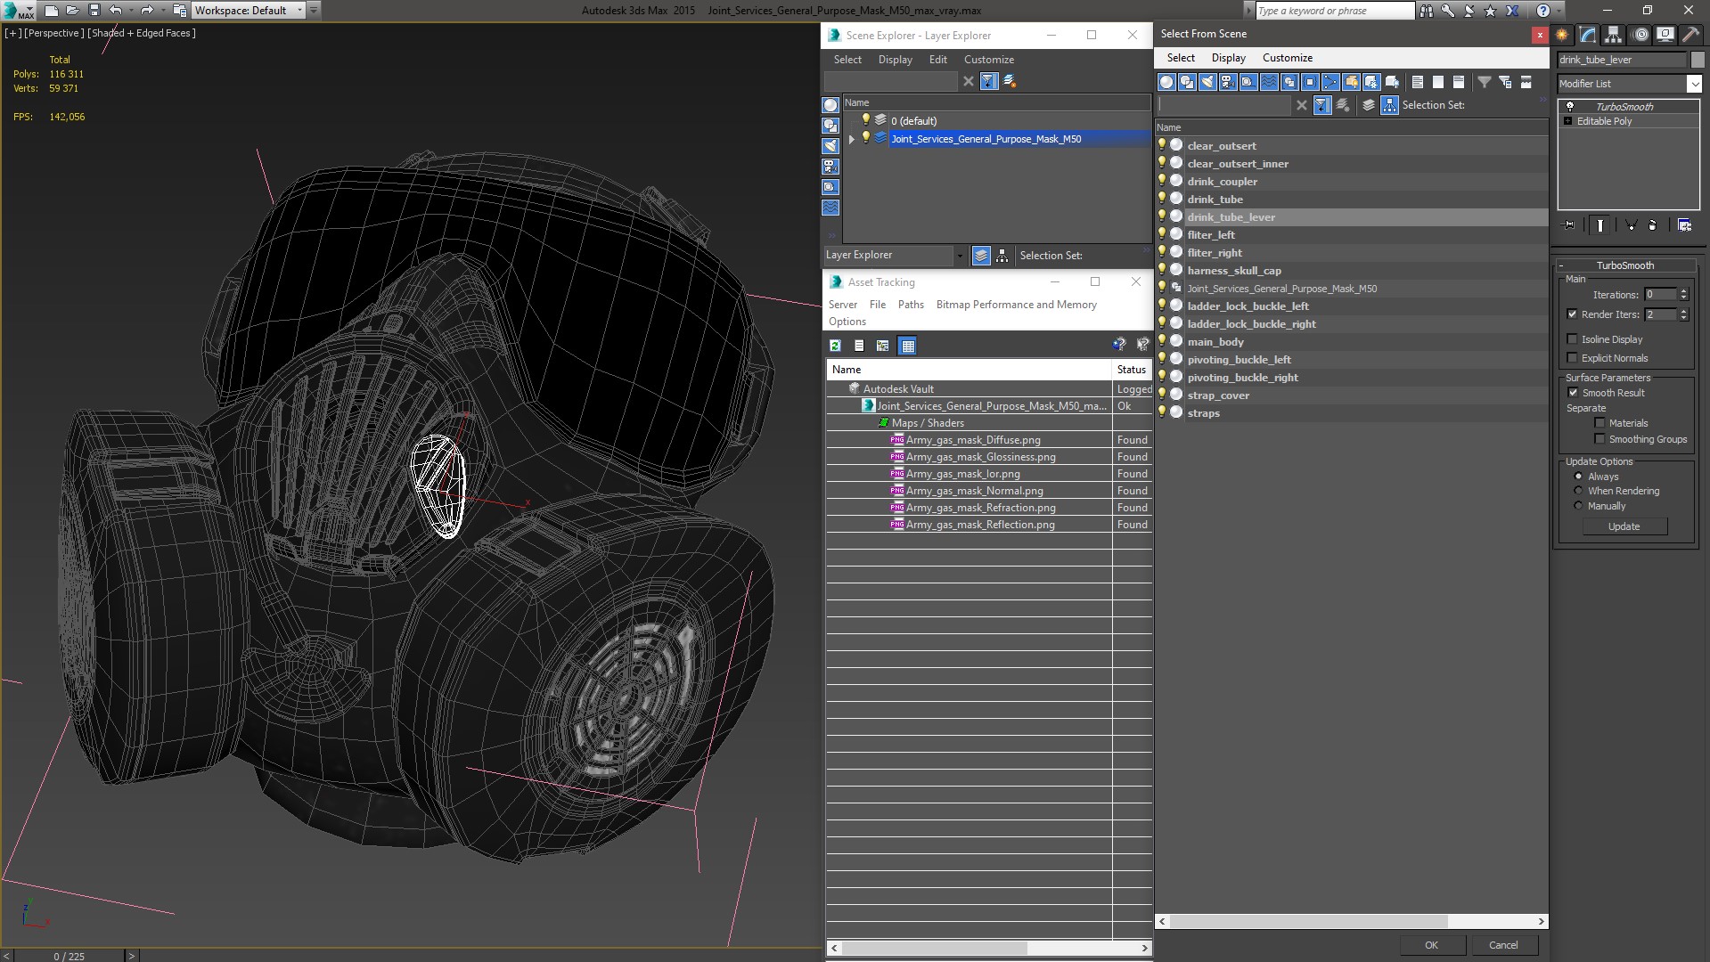This screenshot has height=962, width=1710.
Task: Open the Layer Explorer dropdown
Action: pyautogui.click(x=959, y=256)
